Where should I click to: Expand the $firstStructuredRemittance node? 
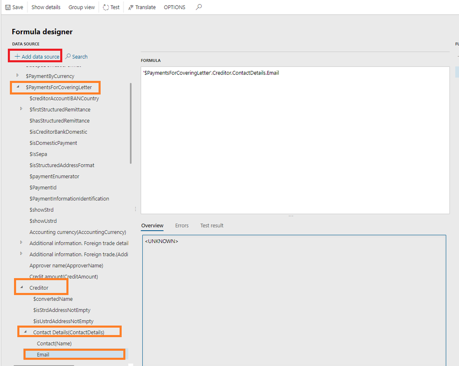click(x=21, y=109)
